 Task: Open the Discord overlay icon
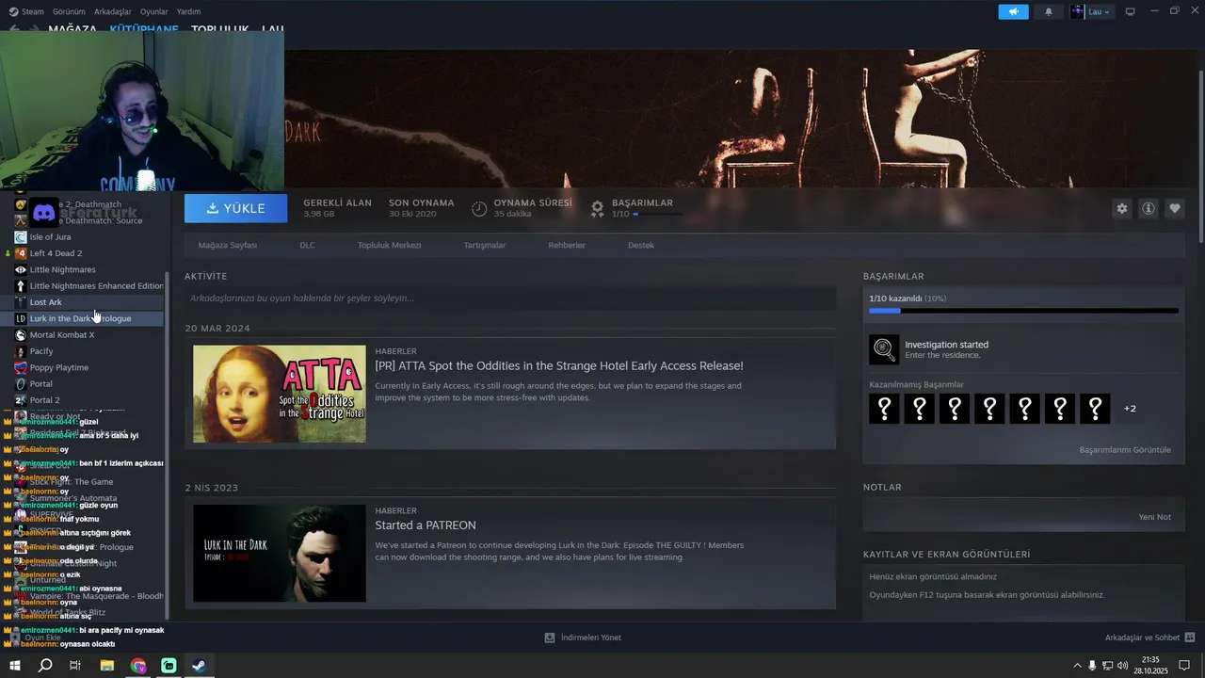44,213
